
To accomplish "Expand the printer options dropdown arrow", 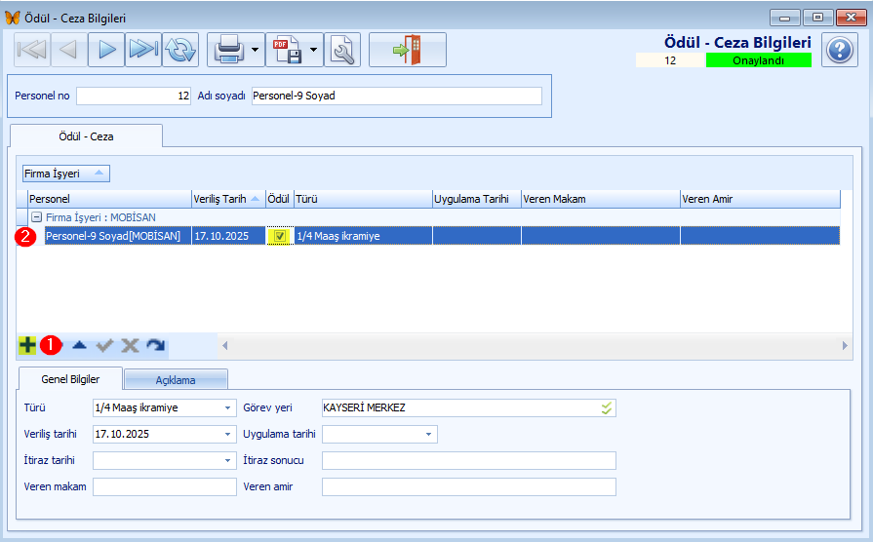I will pos(255,50).
